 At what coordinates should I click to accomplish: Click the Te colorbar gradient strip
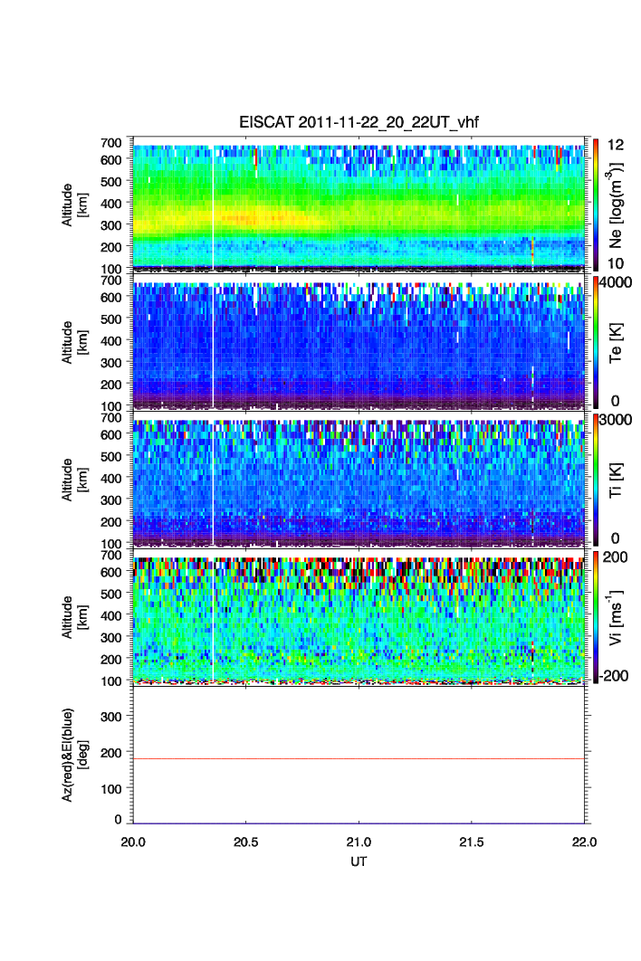tap(596, 343)
